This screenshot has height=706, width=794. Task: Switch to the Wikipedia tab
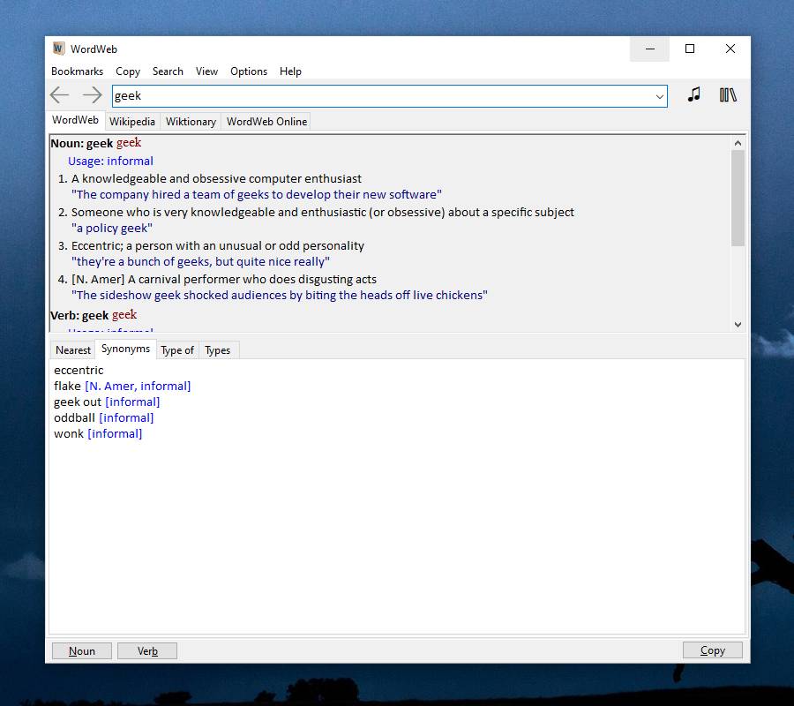point(132,122)
